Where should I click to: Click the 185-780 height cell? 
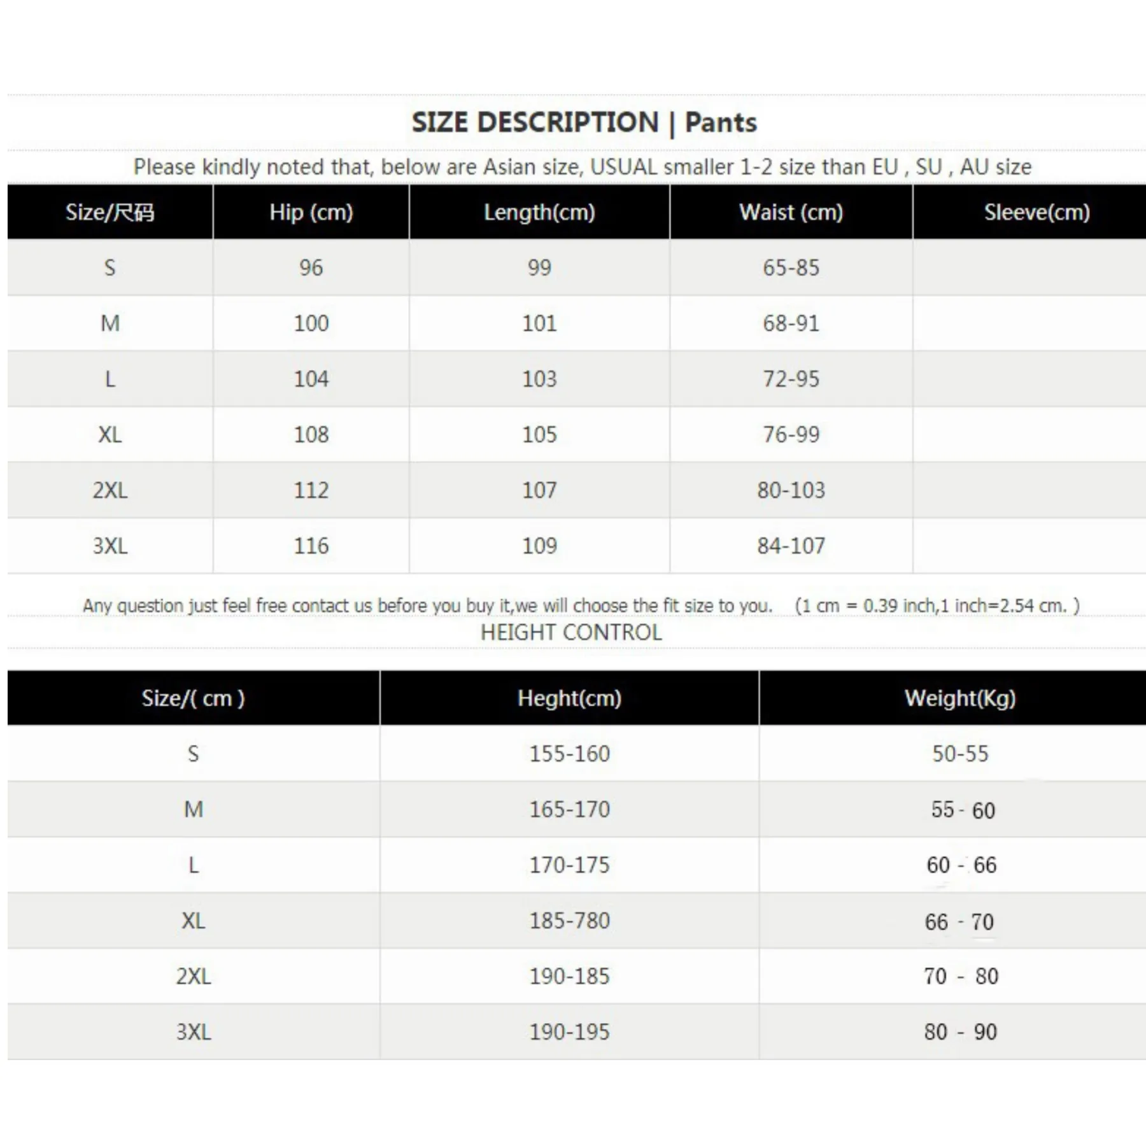(x=569, y=921)
